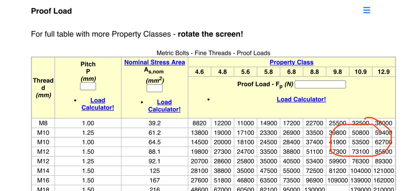Select the M8 thread row label

click(43, 123)
